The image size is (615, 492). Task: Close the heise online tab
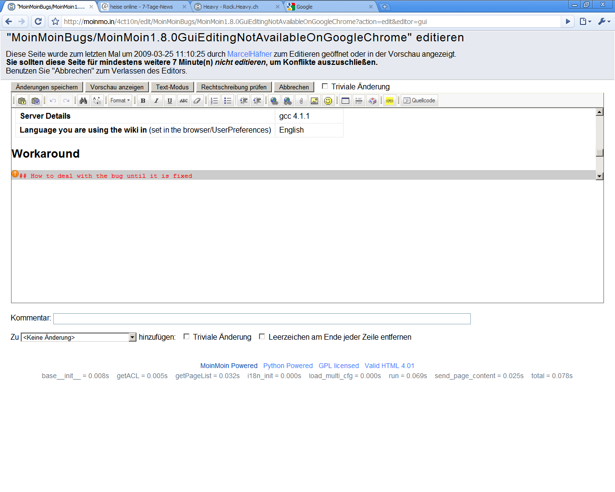(184, 7)
